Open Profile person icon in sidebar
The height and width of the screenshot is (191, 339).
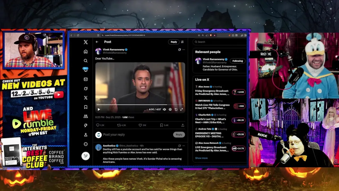[86, 135]
